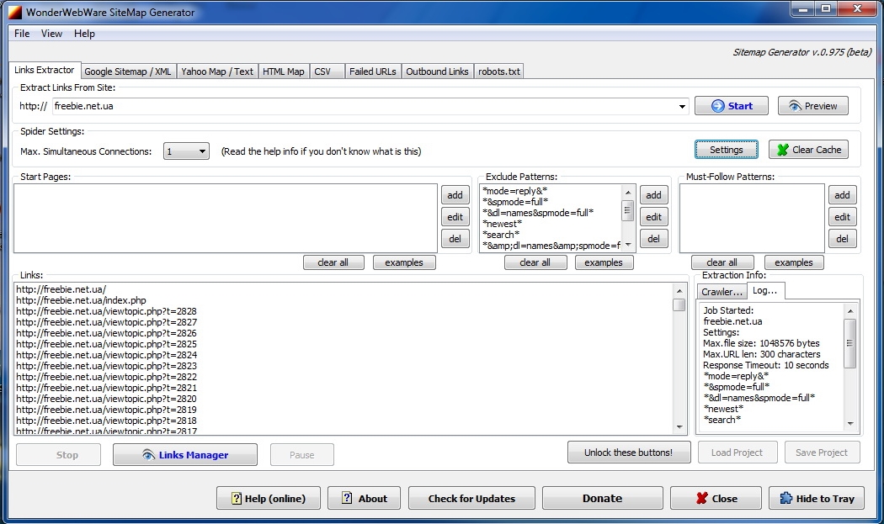Open Links Manager with eye icon
884x524 pixels.
[184, 455]
